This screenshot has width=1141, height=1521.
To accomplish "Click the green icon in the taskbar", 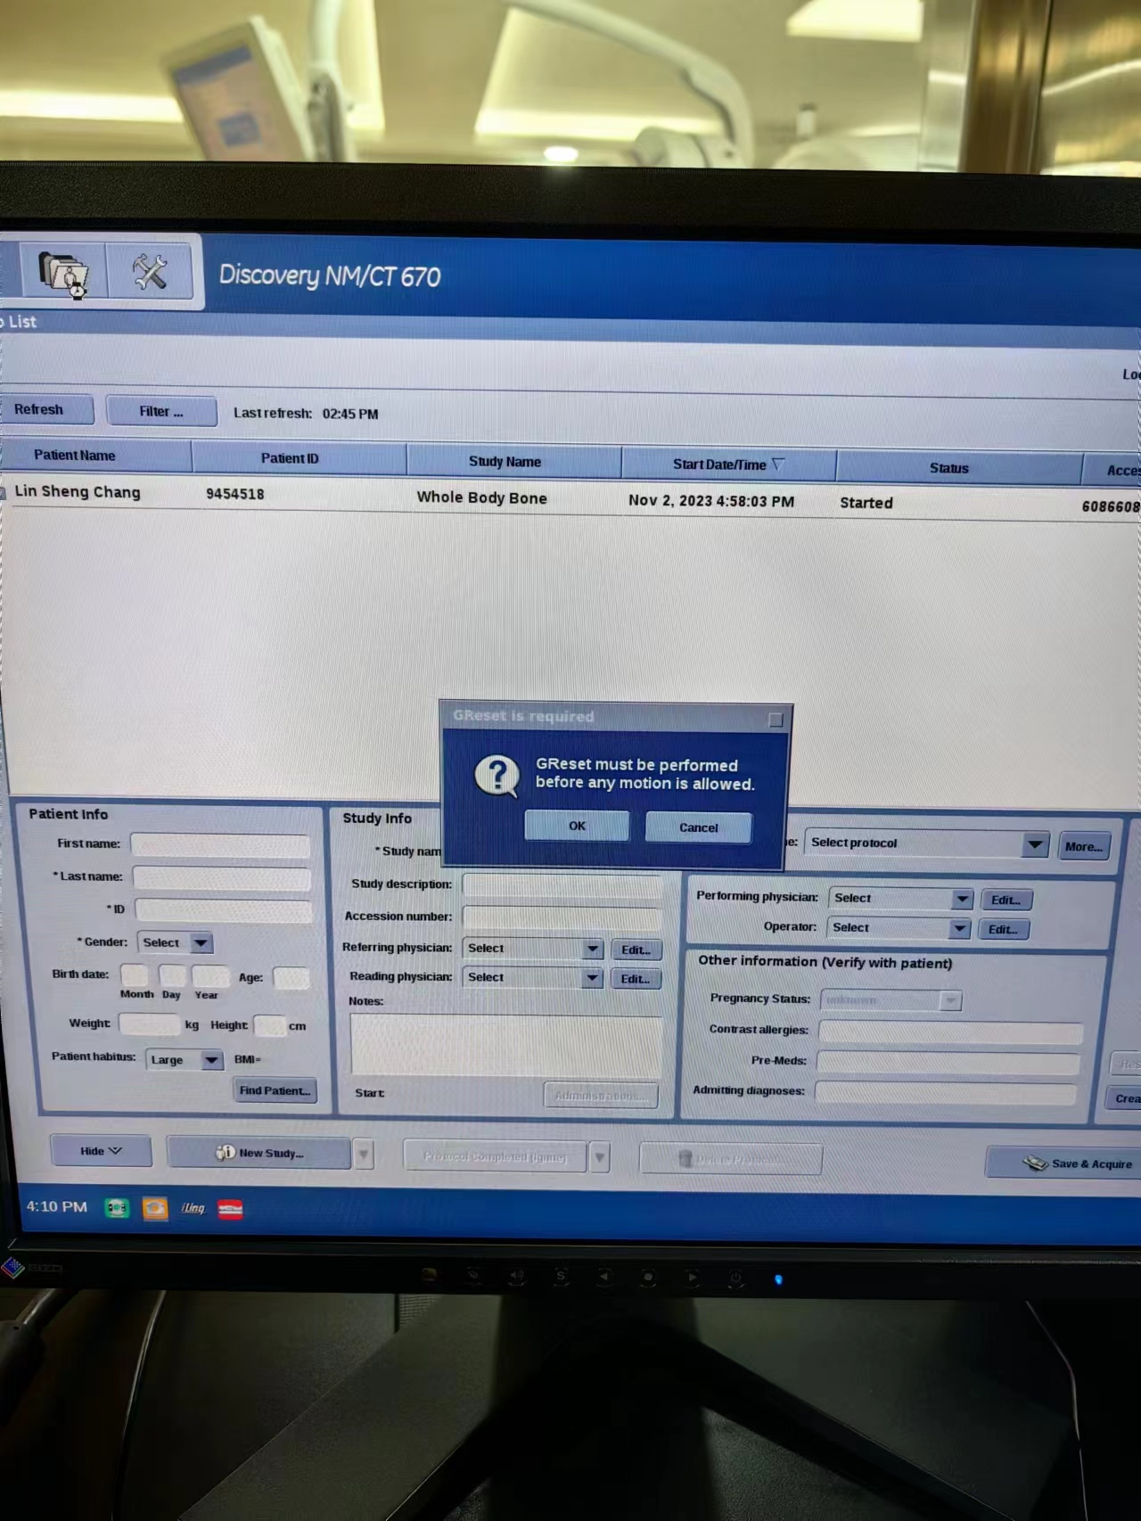I will (x=117, y=1208).
